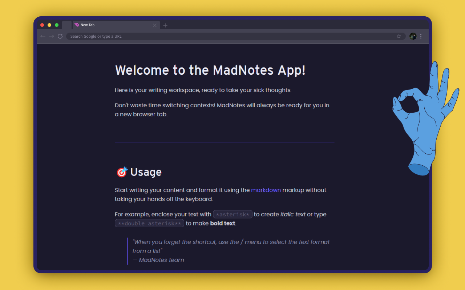This screenshot has height=290, width=465.
Task: Click the Welcome to MadNotes heading
Action: point(210,70)
